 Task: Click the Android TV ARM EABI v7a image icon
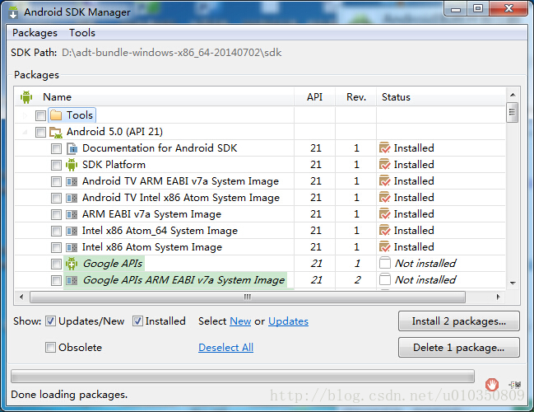click(72, 181)
